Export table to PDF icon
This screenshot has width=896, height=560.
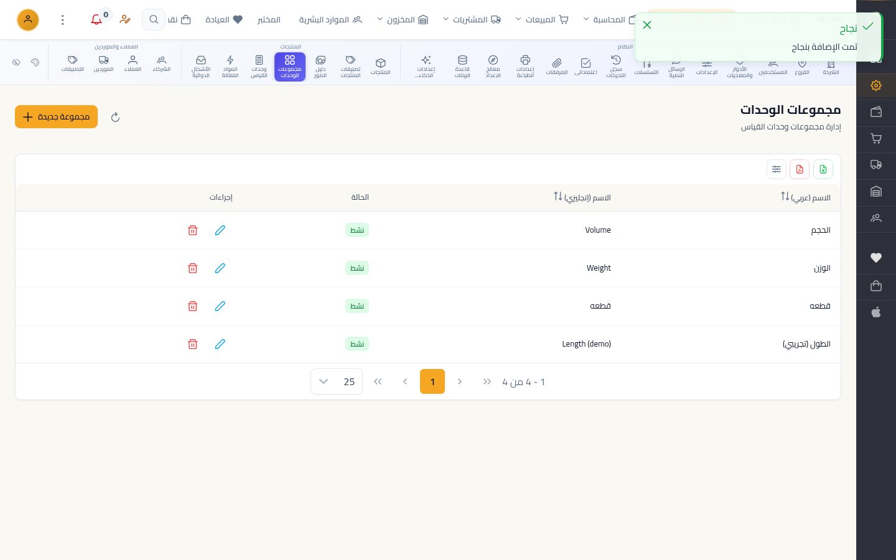point(800,169)
